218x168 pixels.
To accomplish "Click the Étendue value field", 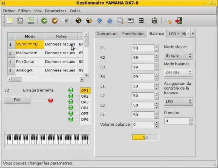I will [176, 121].
